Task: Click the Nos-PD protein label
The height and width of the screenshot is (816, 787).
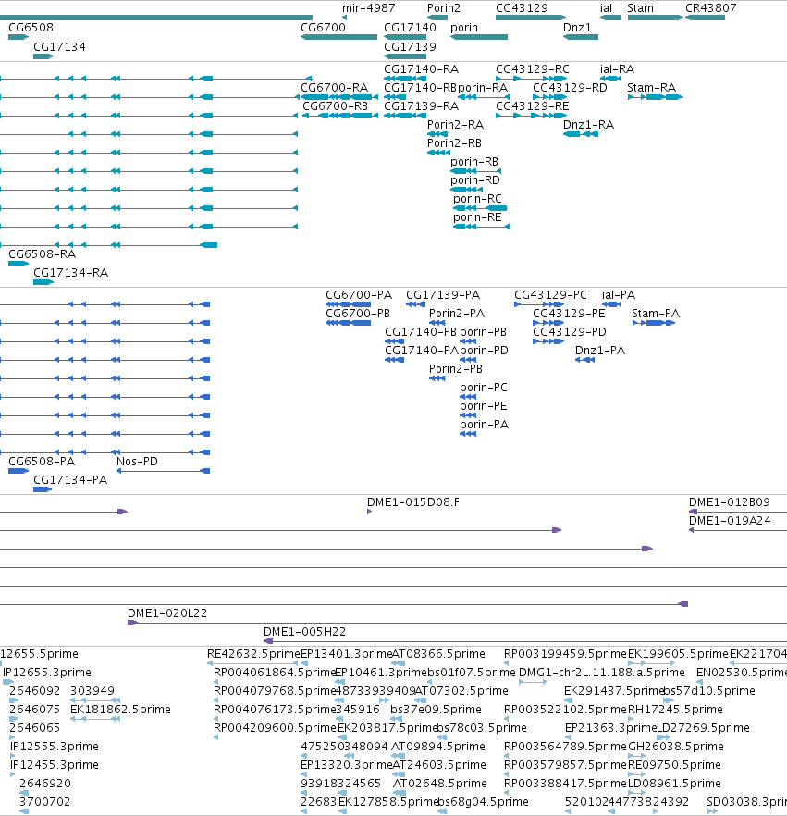Action: click(137, 462)
